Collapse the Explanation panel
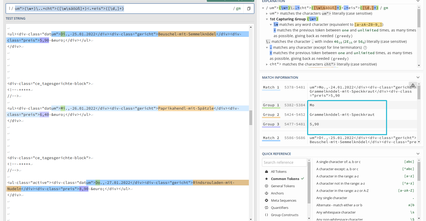Viewport: 426px width, 221px height. [x=418, y=1]
